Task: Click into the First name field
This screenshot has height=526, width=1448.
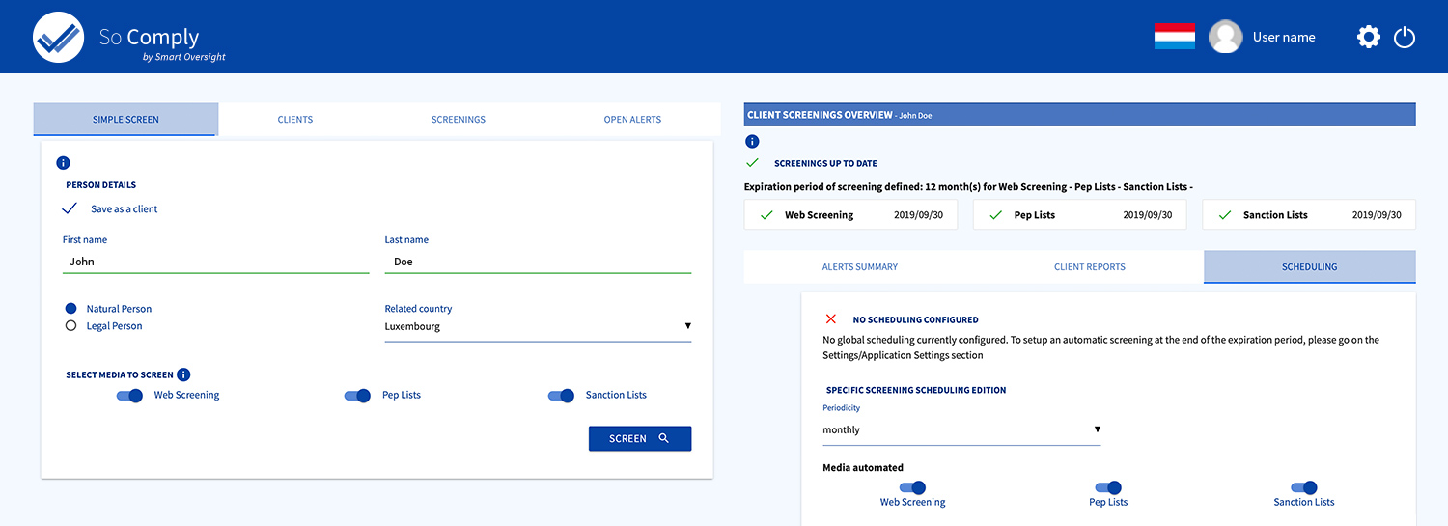Action: pos(216,262)
